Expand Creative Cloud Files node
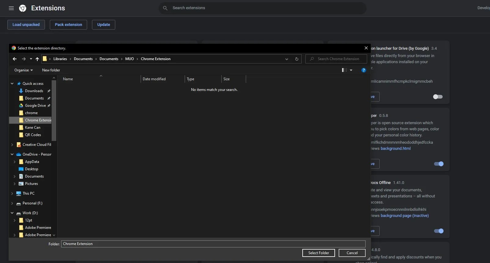 (12, 145)
